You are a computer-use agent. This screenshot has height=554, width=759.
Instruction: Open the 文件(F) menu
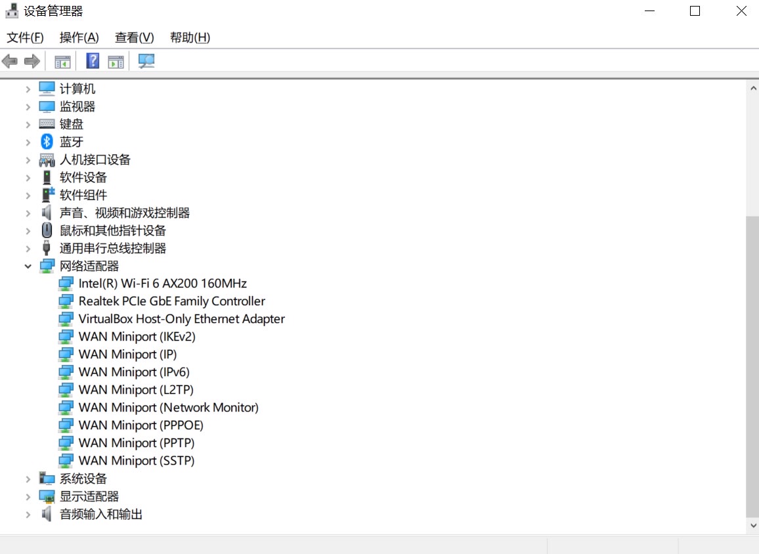coord(25,37)
